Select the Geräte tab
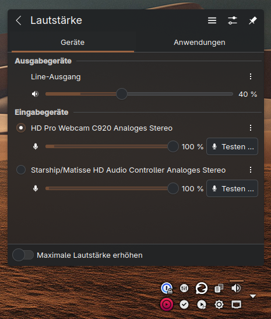The width and height of the screenshot is (271, 319). [73, 43]
